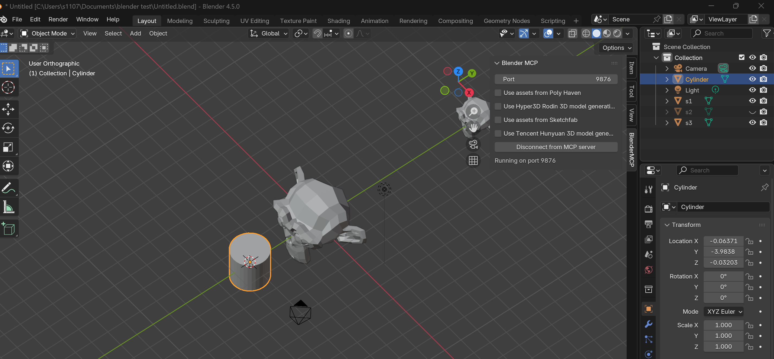Open the Object Mode dropdown
Screen dimensions: 774x359
48,33
